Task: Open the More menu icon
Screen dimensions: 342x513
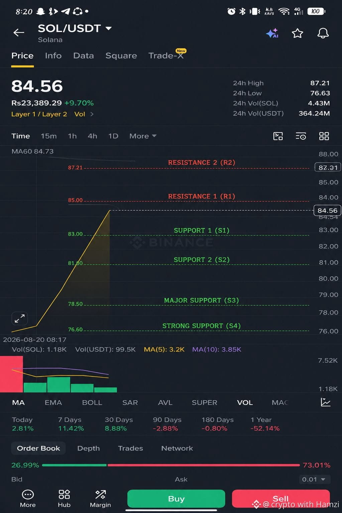Action: point(28,499)
